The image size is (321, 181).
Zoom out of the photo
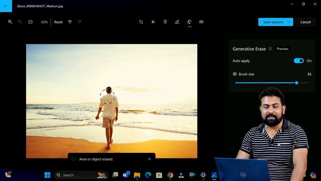click(x=20, y=22)
